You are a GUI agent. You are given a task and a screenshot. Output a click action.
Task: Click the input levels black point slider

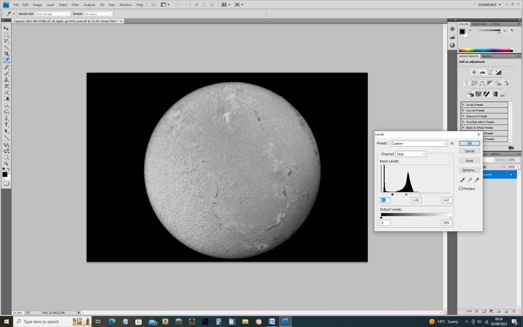click(392, 194)
